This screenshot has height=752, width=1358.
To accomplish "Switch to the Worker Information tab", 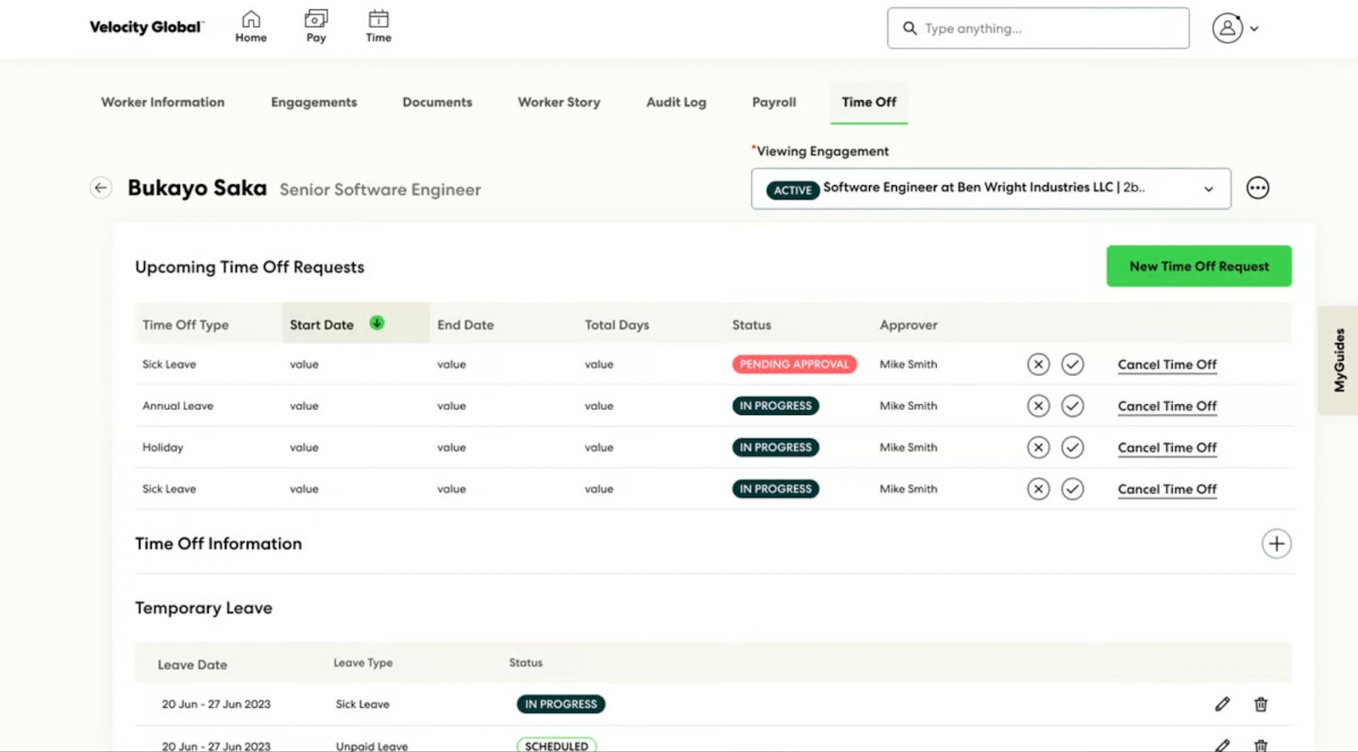I will (x=163, y=102).
